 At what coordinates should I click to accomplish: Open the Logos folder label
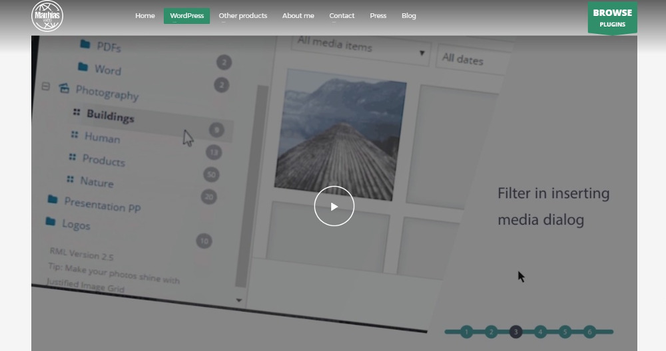[76, 224]
